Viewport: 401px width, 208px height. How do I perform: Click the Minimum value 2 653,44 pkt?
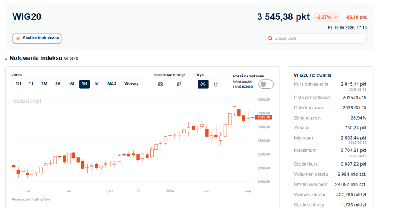(x=354, y=138)
